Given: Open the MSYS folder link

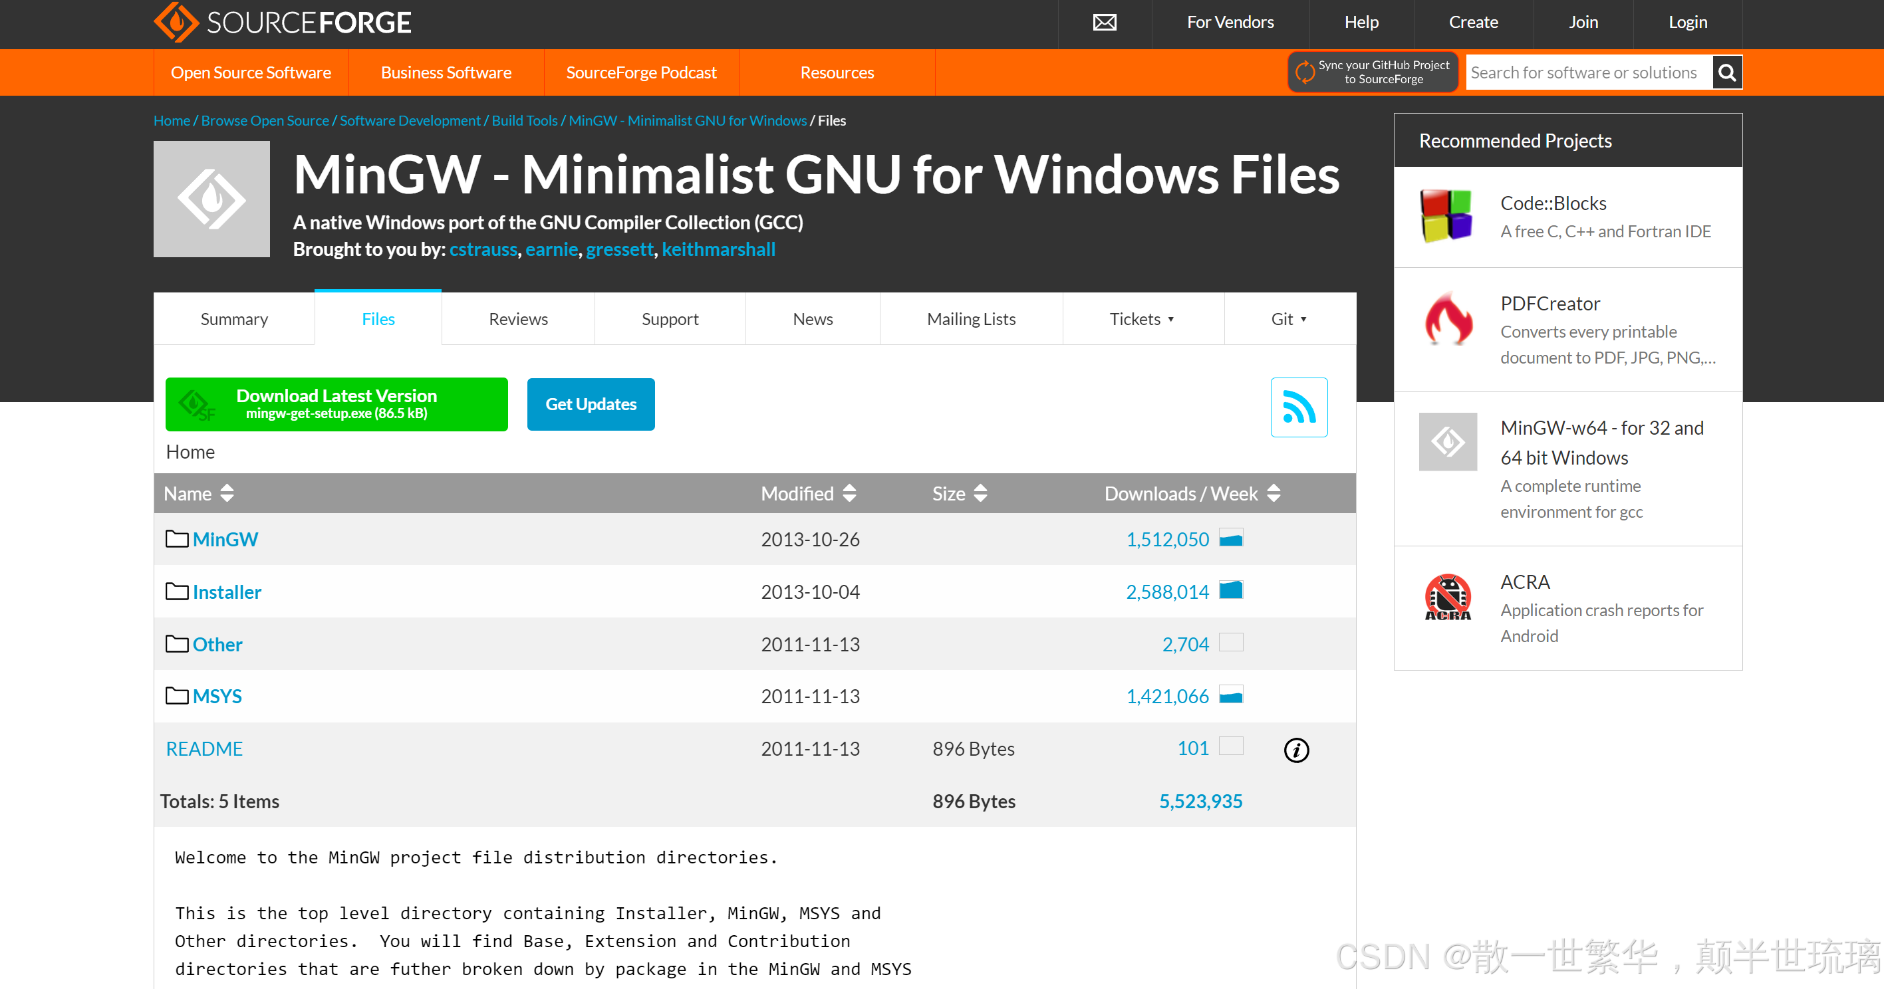Looking at the screenshot, I should [x=217, y=696].
